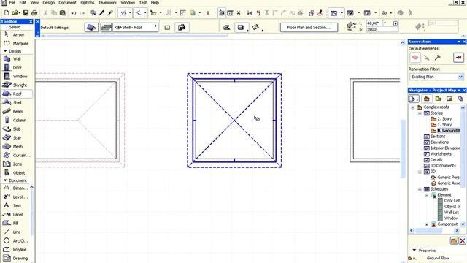Click the Navigator horizontal scrollbar

click(434, 231)
